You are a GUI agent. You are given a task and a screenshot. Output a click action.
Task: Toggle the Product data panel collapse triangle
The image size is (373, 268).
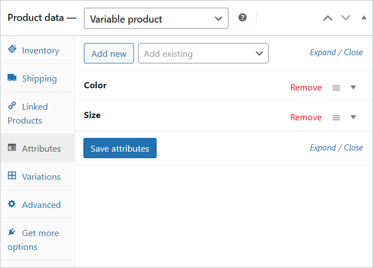(x=364, y=18)
